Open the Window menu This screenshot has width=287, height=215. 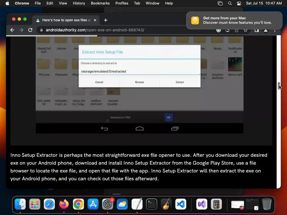(152, 3)
